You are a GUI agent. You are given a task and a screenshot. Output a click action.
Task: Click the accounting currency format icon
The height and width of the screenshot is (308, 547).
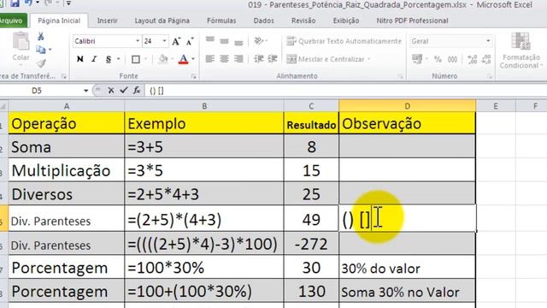coord(416,59)
